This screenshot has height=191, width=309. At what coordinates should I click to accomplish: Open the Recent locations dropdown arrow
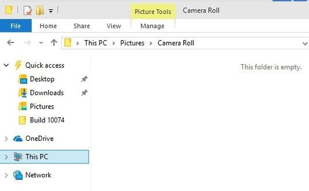tap(41, 43)
